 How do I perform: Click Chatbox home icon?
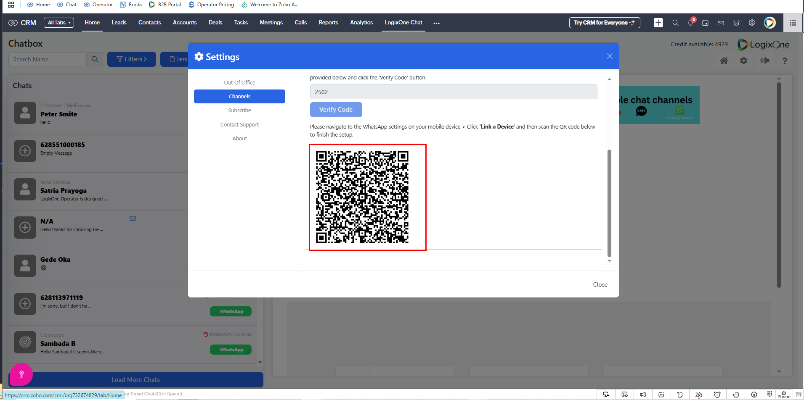pos(724,61)
